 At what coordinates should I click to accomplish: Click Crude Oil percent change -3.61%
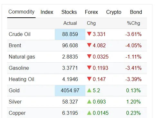click(x=133, y=34)
